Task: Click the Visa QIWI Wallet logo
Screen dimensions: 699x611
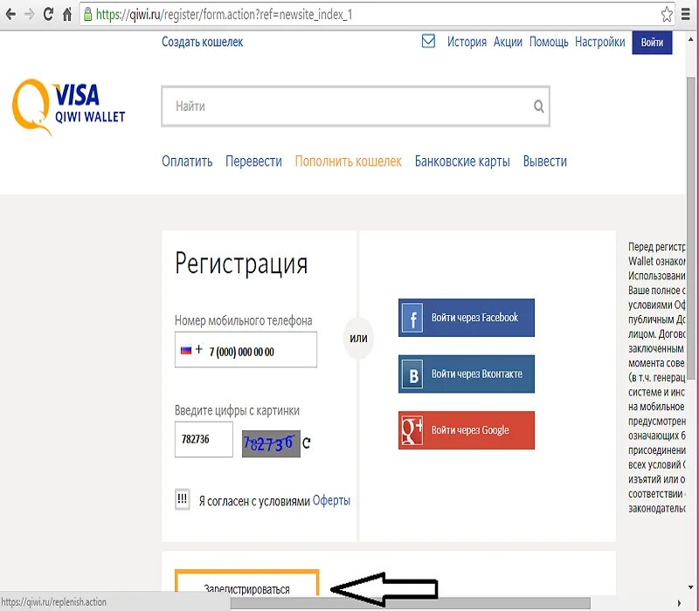Action: 68,106
